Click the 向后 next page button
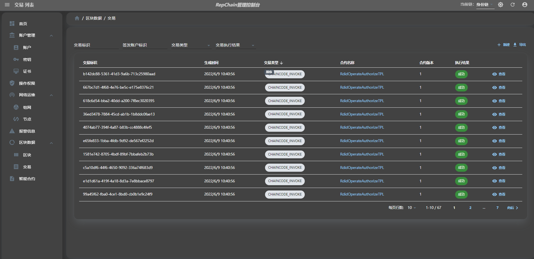 513,208
